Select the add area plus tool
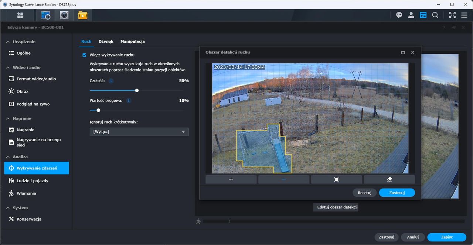The height and width of the screenshot is (245, 473). coord(231,179)
